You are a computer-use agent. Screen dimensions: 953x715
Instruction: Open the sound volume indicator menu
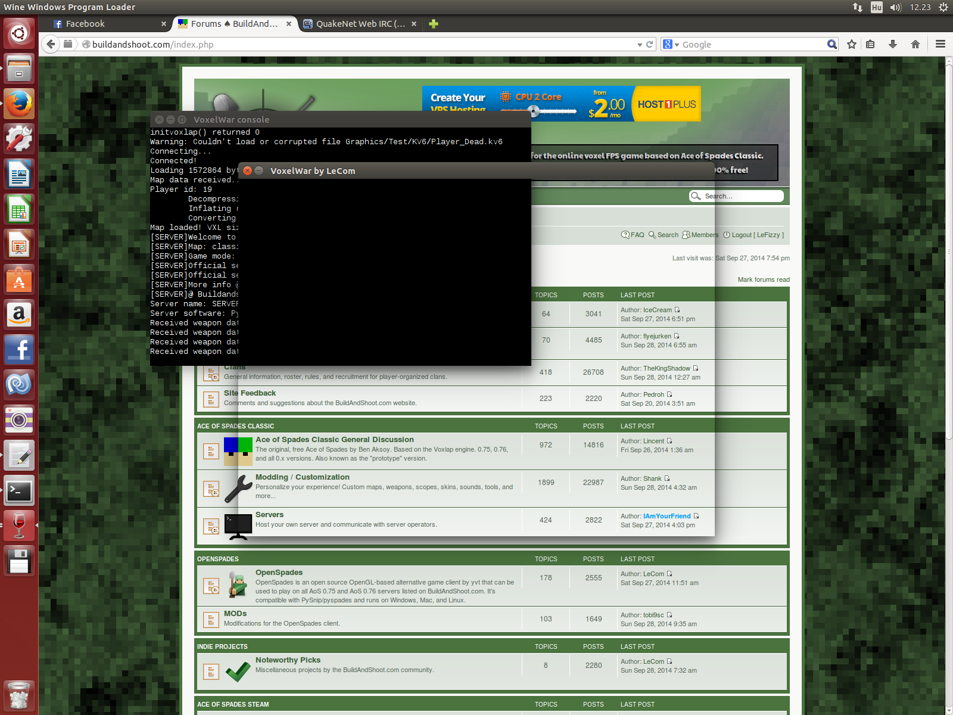(895, 7)
